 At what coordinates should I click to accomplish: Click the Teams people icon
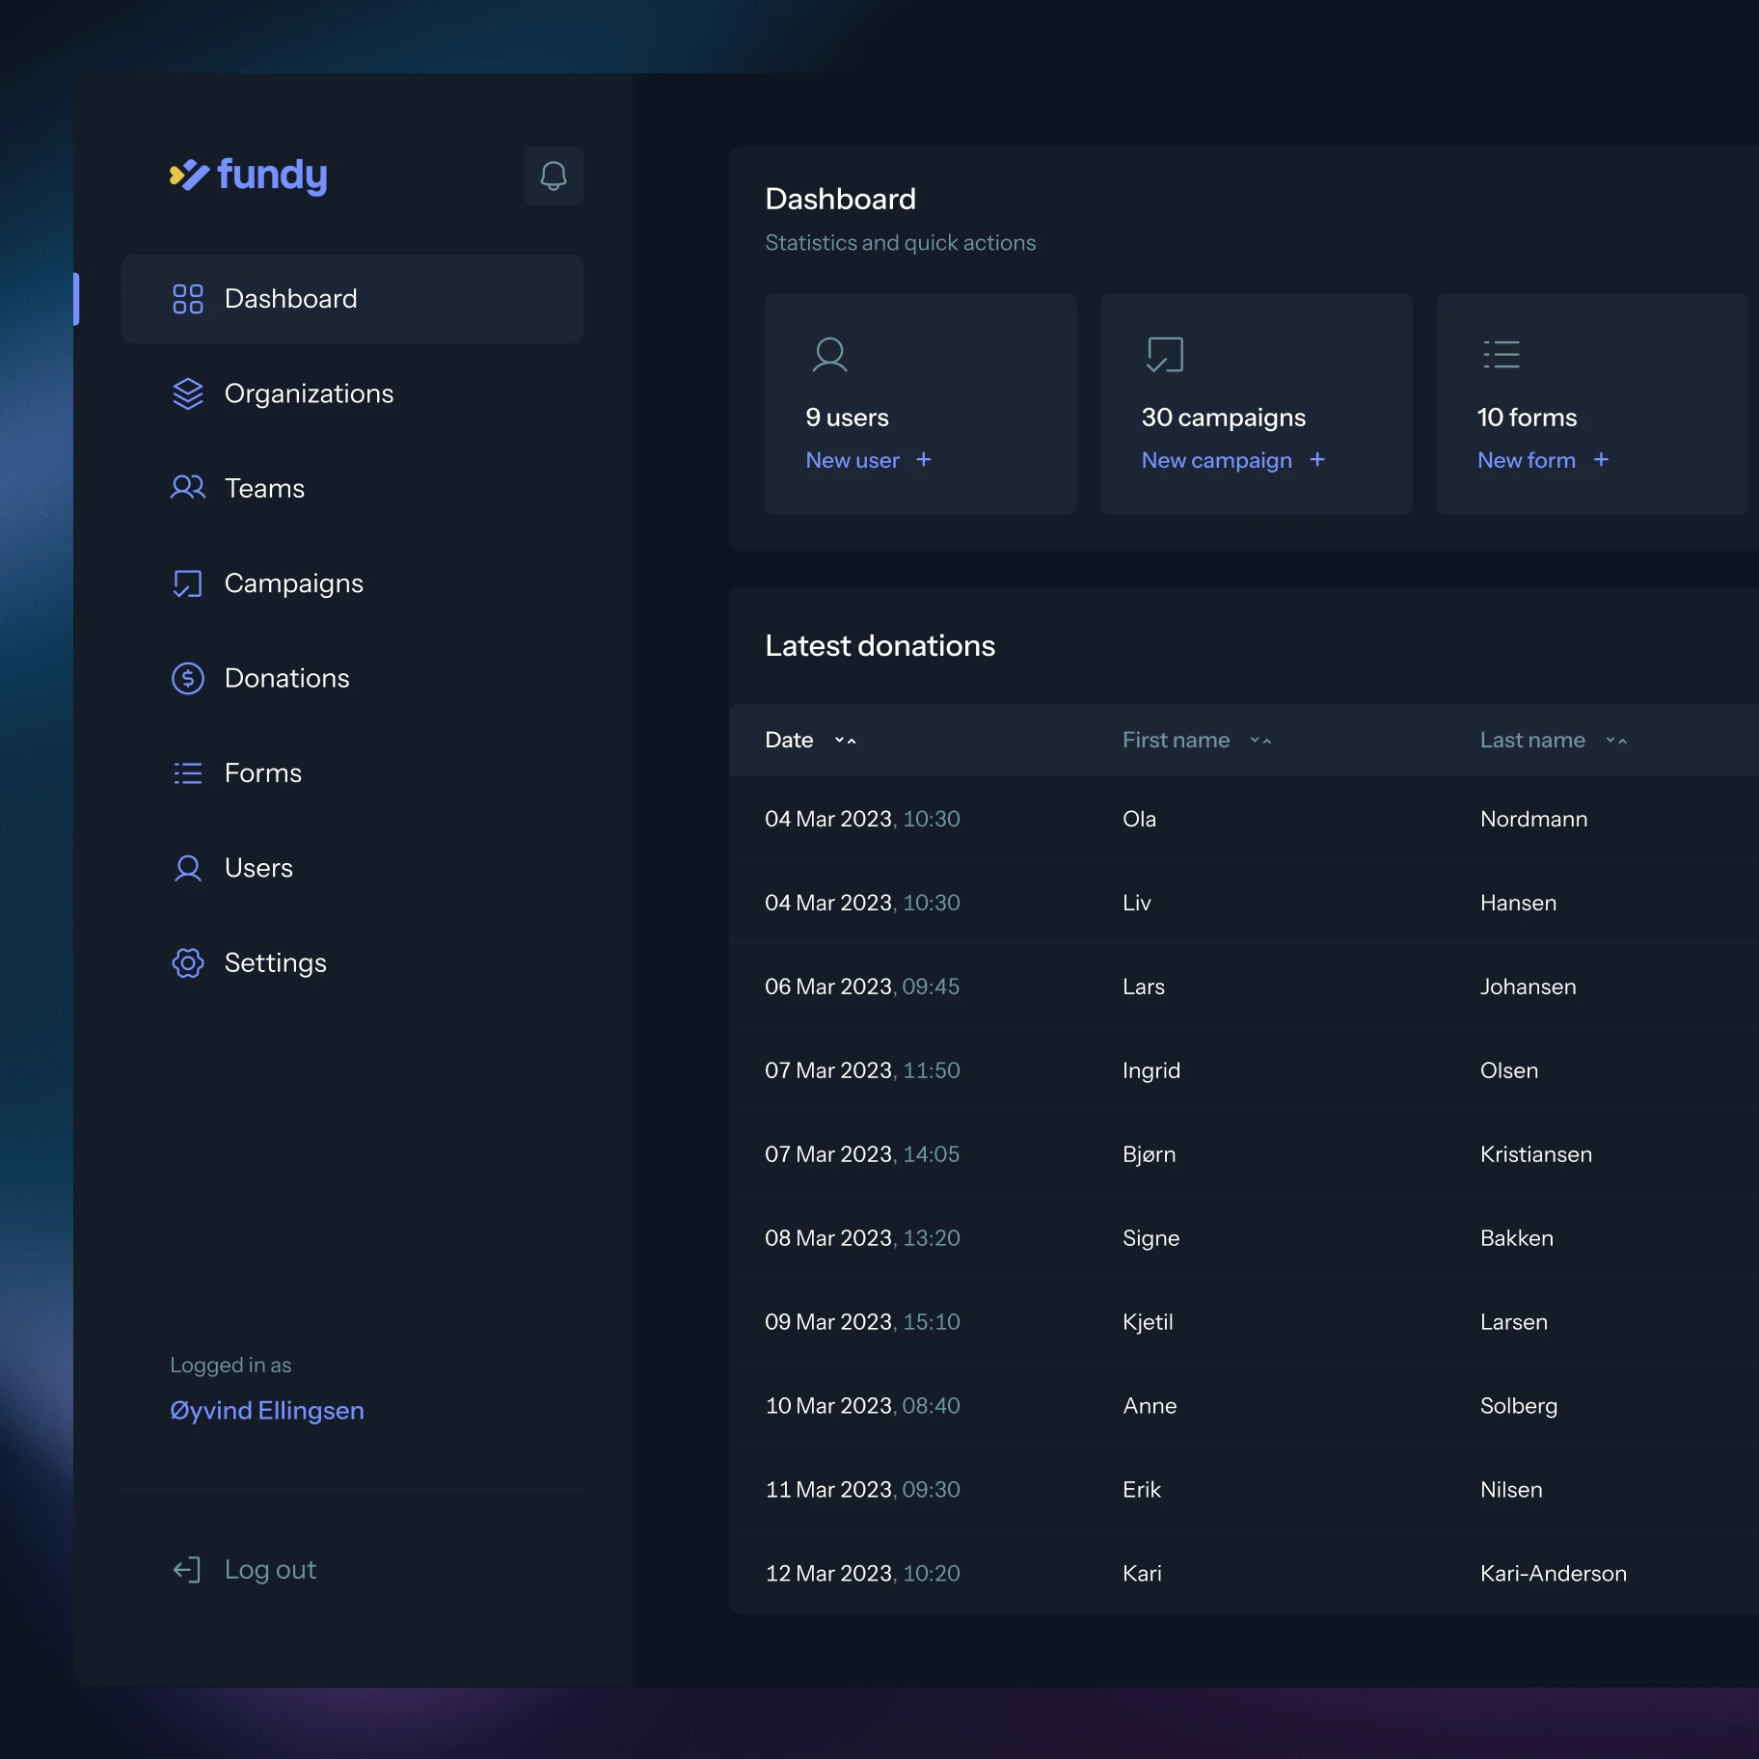click(188, 488)
